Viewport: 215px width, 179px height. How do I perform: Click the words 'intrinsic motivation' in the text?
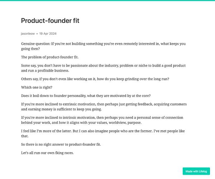(78, 118)
